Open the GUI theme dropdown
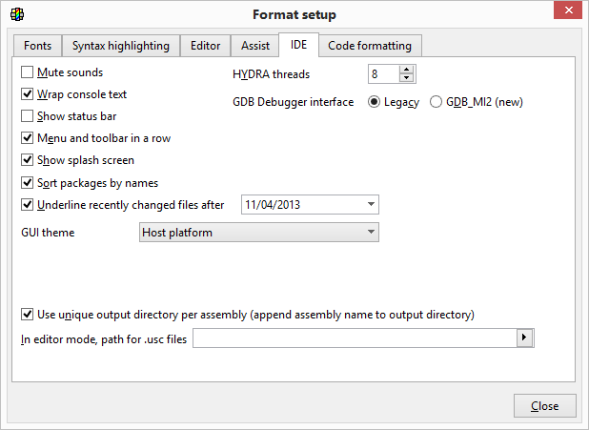 click(x=258, y=233)
